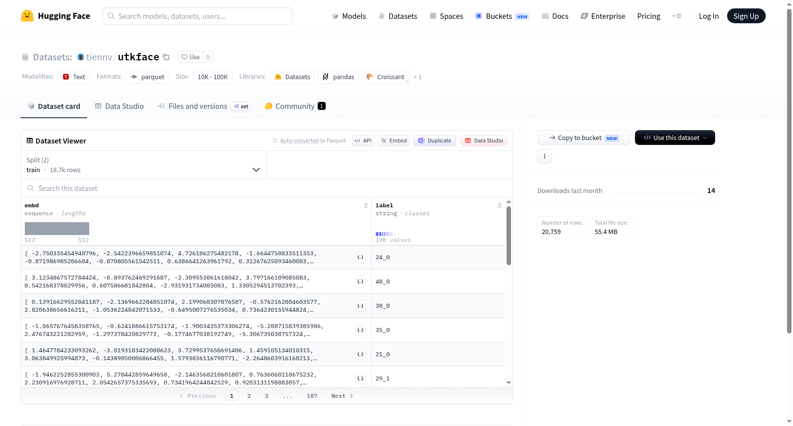This screenshot has width=793, height=426.
Task: Like the utkface dataset
Action: (x=190, y=57)
